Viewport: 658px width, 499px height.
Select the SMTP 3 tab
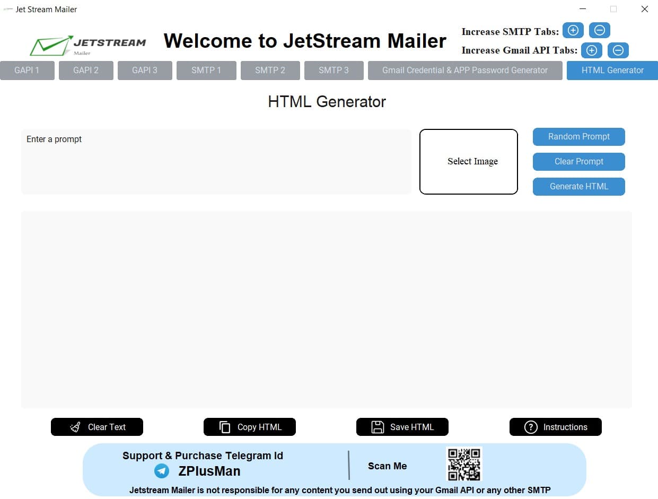tap(334, 71)
